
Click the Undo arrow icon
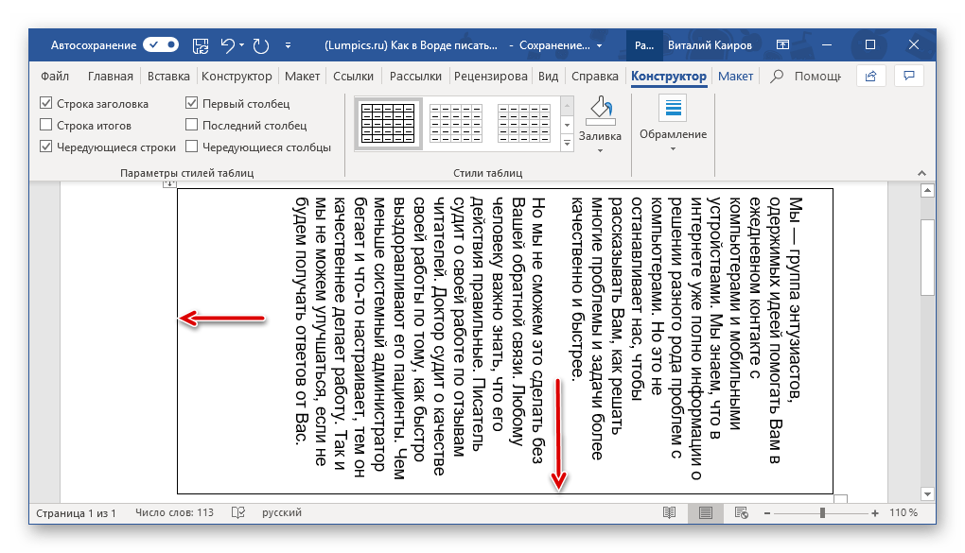click(x=227, y=44)
